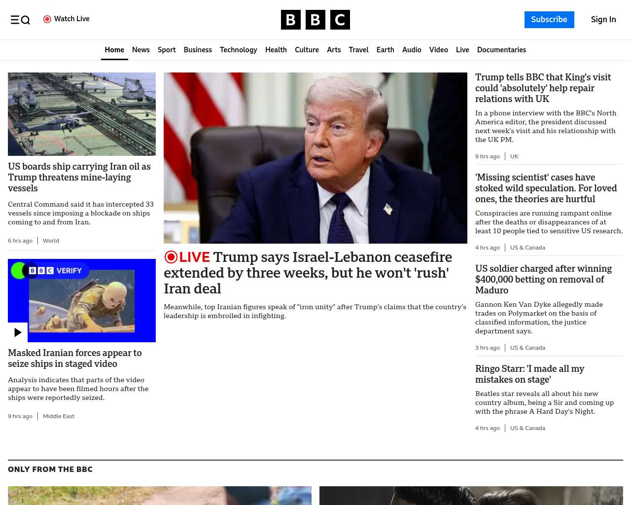
Task: Open the menu and search icon
Action: (20, 20)
